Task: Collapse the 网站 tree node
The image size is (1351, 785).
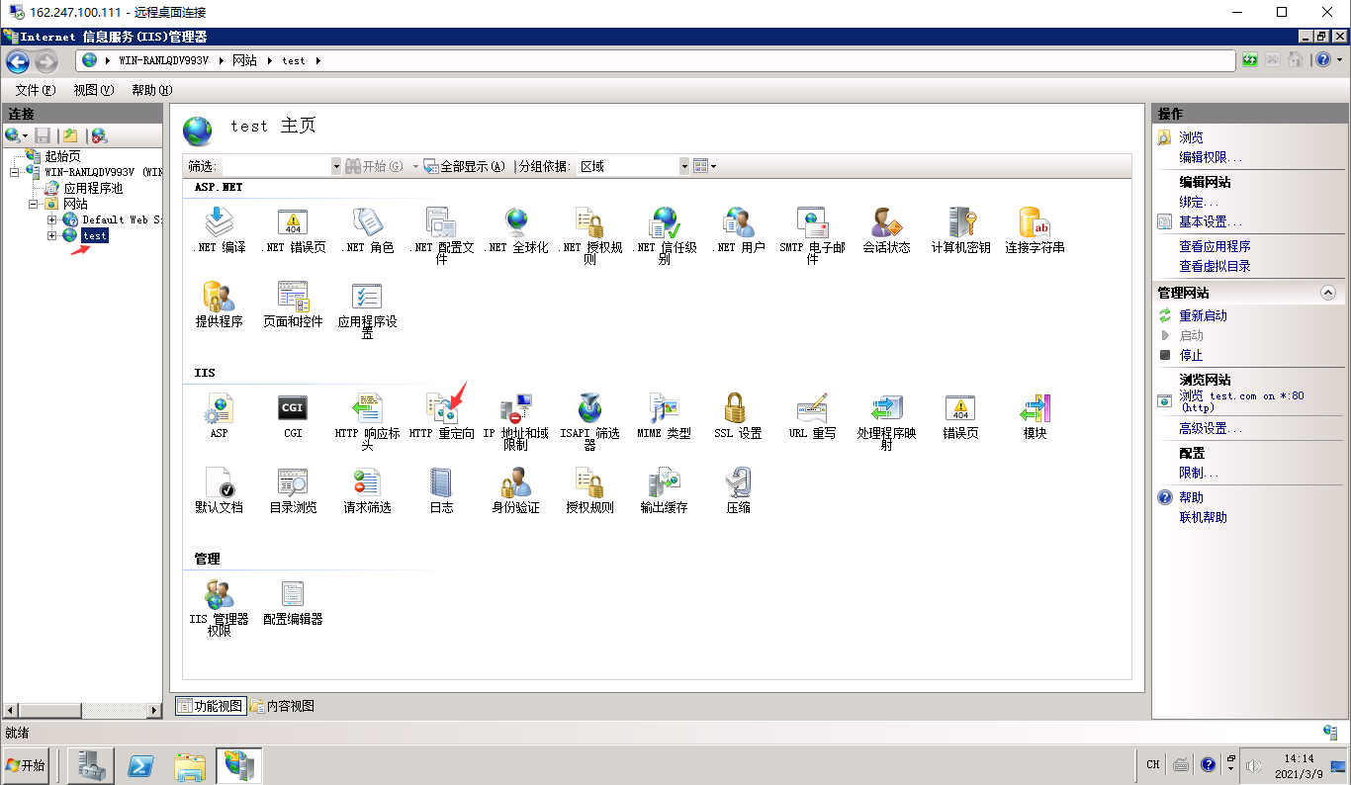Action: click(x=33, y=204)
